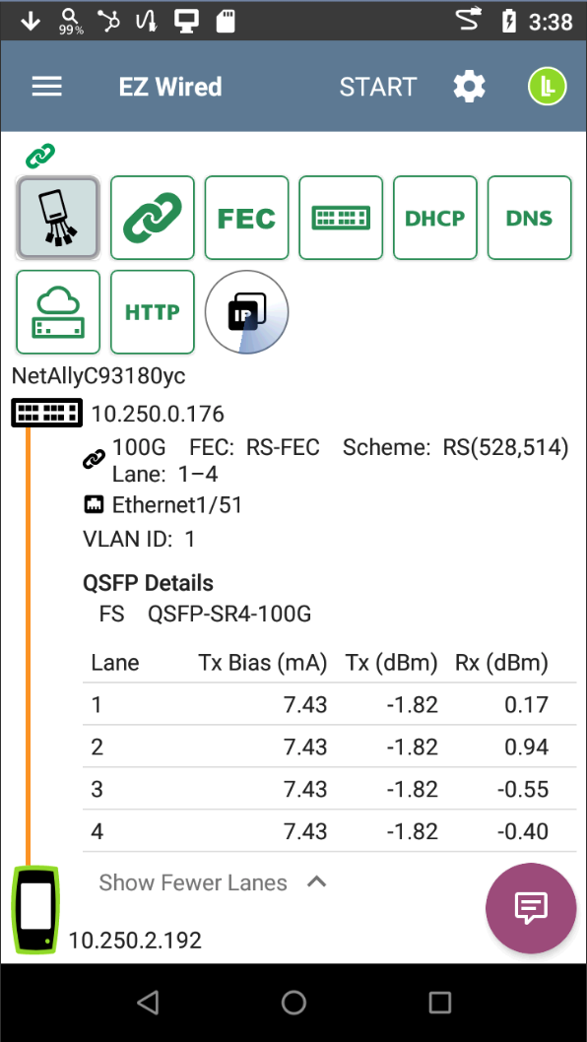Image resolution: width=587 pixels, height=1042 pixels.
Task: Tap the green Link-Live status icon
Action: [548, 87]
